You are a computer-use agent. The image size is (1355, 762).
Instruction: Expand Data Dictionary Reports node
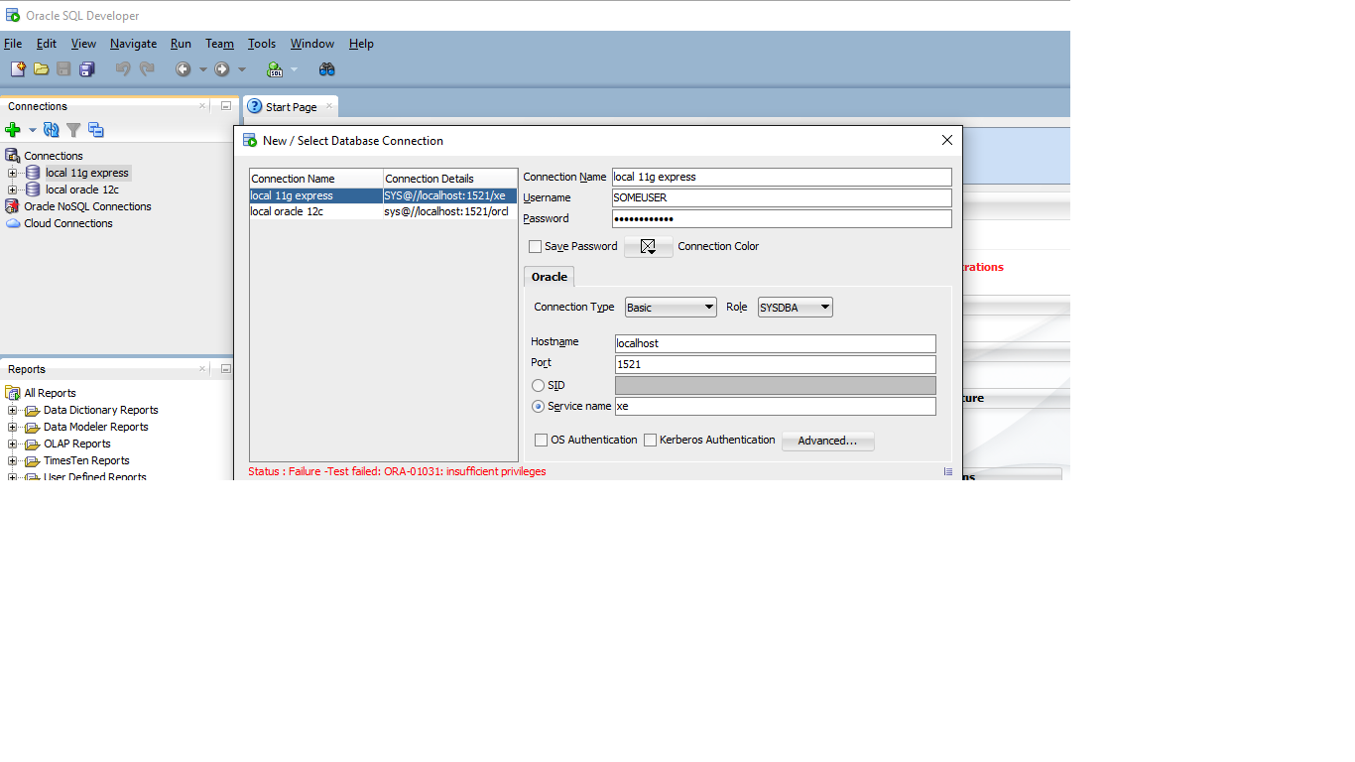point(13,410)
